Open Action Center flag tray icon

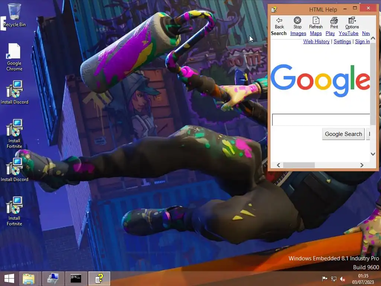(x=324, y=279)
